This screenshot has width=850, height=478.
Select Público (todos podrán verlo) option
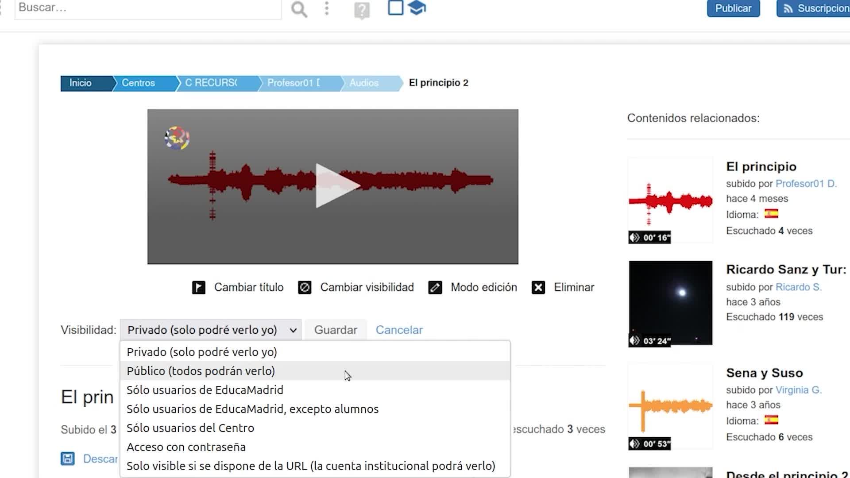[201, 371]
